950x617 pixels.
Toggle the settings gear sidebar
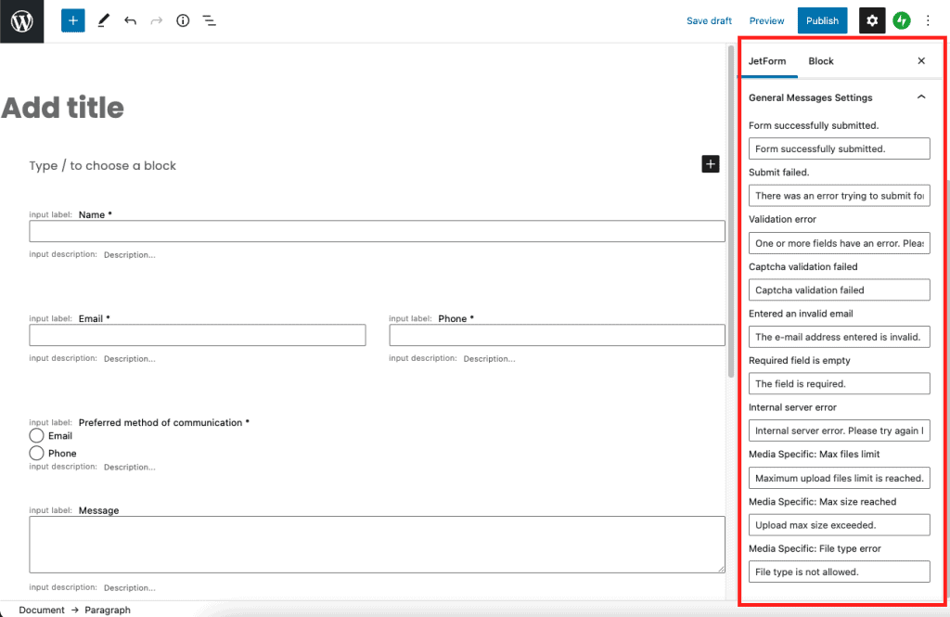point(872,20)
